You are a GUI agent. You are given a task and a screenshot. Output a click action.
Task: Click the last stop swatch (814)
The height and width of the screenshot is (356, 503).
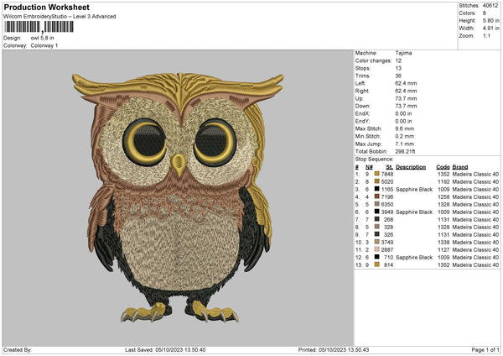click(x=377, y=264)
